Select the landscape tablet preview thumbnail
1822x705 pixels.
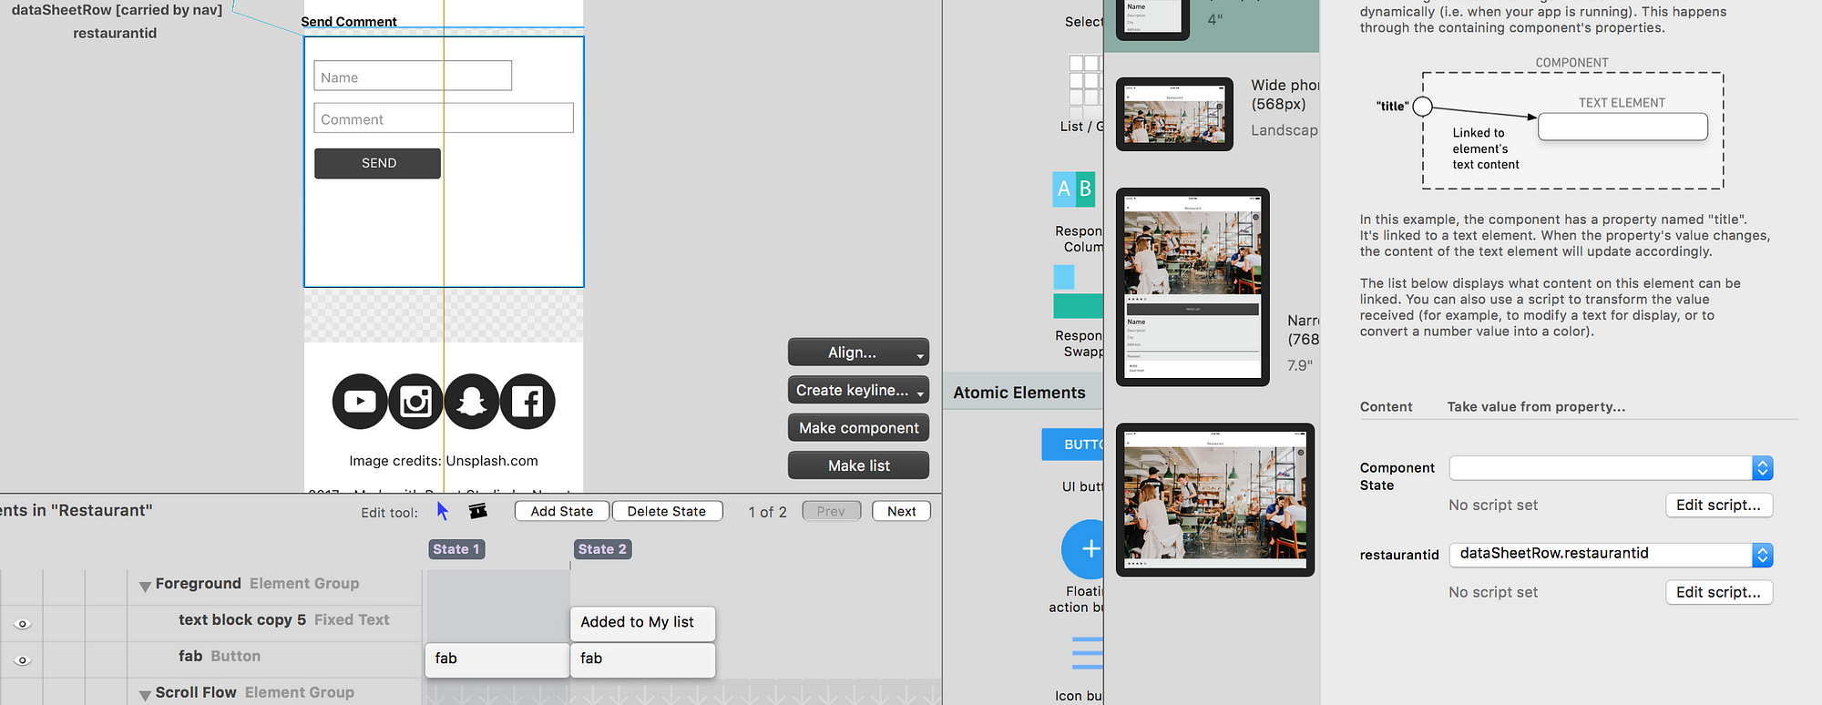(1215, 499)
